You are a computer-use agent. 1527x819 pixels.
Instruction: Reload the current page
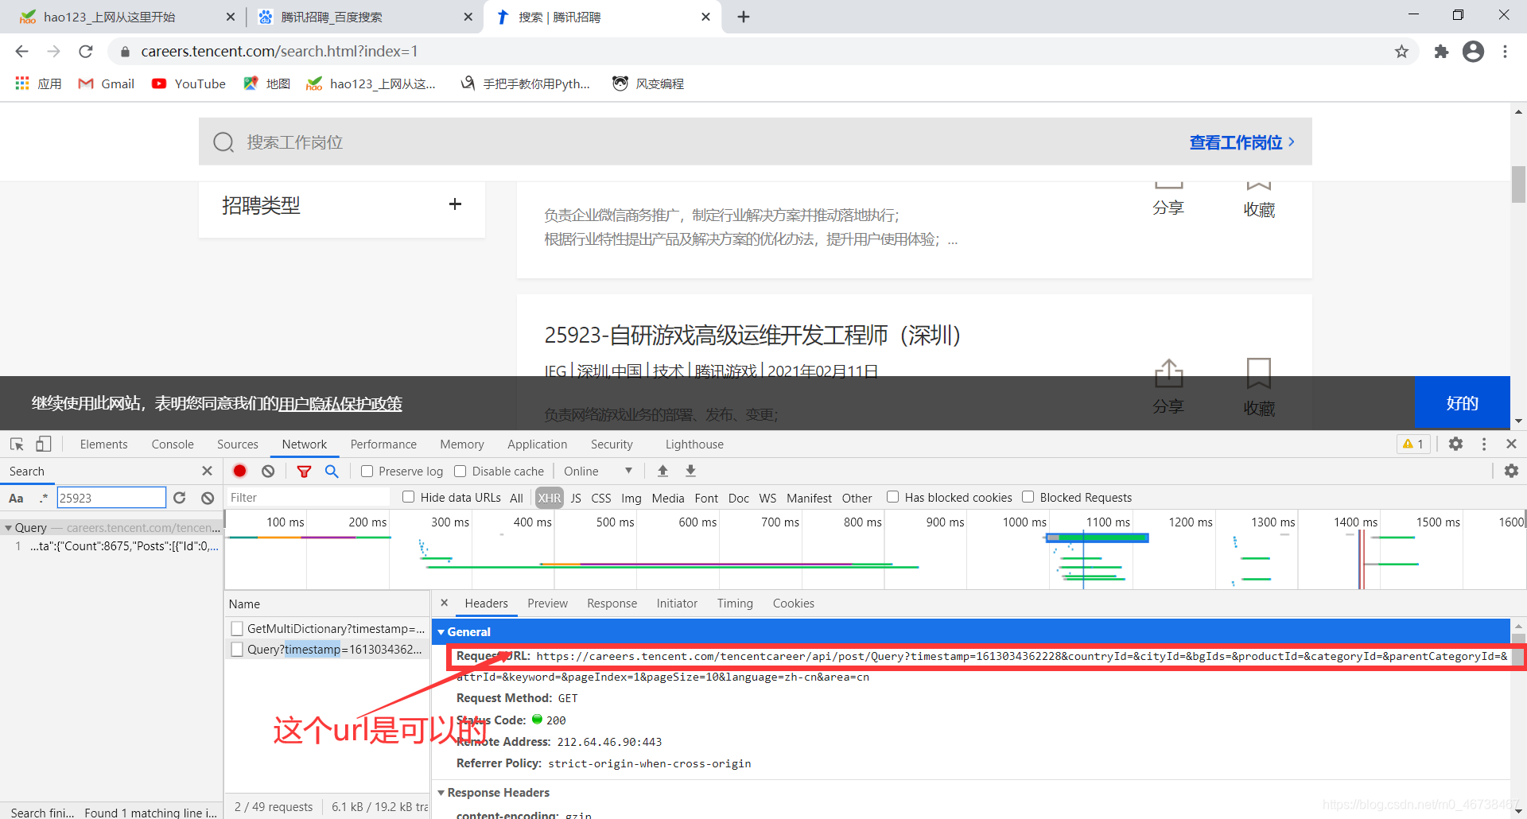click(x=86, y=52)
